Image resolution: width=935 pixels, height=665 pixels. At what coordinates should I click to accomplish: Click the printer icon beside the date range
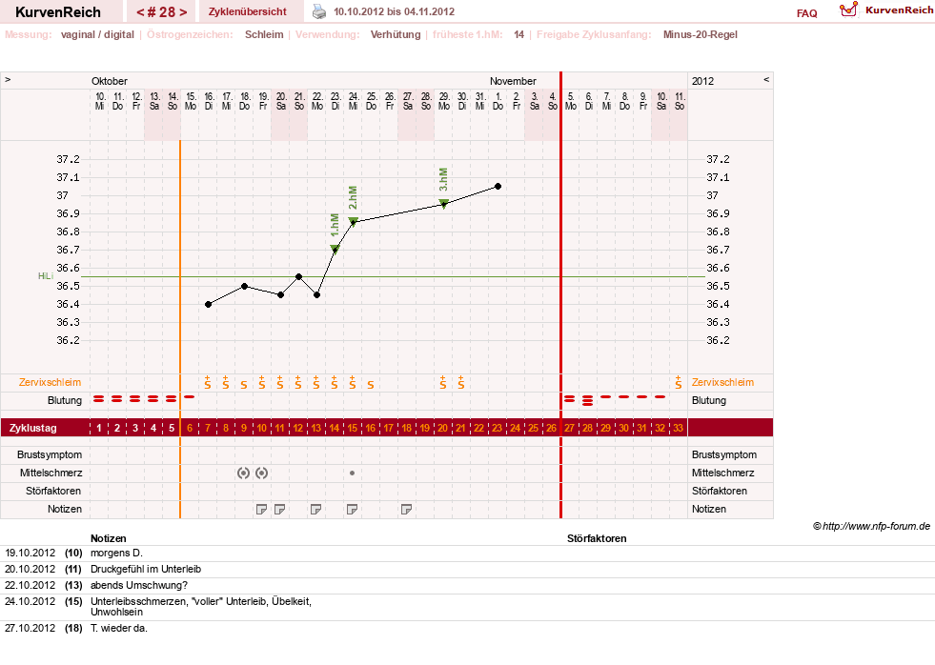(x=319, y=11)
